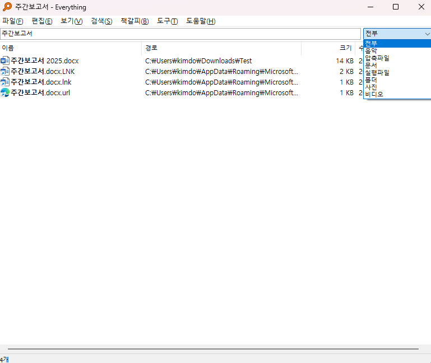Select file 주간보고서.docx.url
This screenshot has width=431, height=363.
pos(40,92)
